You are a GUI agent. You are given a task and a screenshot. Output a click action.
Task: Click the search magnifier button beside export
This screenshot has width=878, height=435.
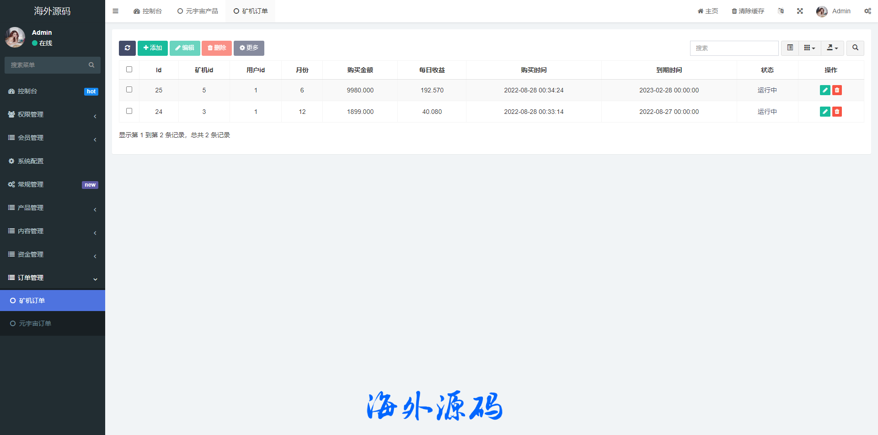pos(855,48)
